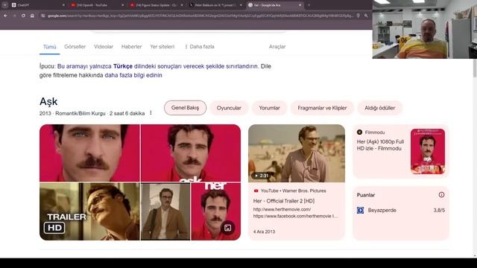Expand the Daha fazla filters menu
The width and height of the screenshot is (477, 268).
pyautogui.click(x=199, y=46)
